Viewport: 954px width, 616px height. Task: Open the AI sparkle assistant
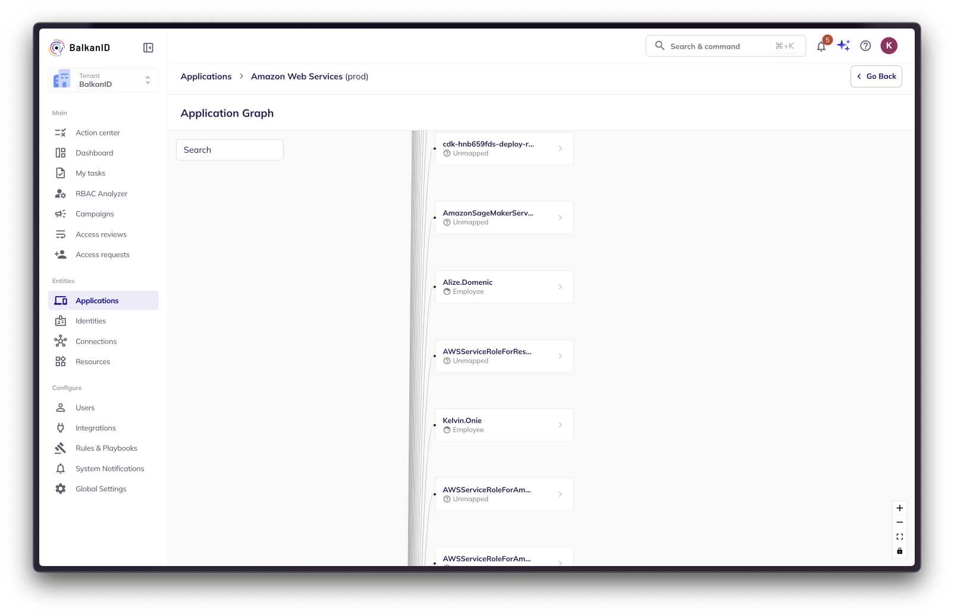[843, 46]
